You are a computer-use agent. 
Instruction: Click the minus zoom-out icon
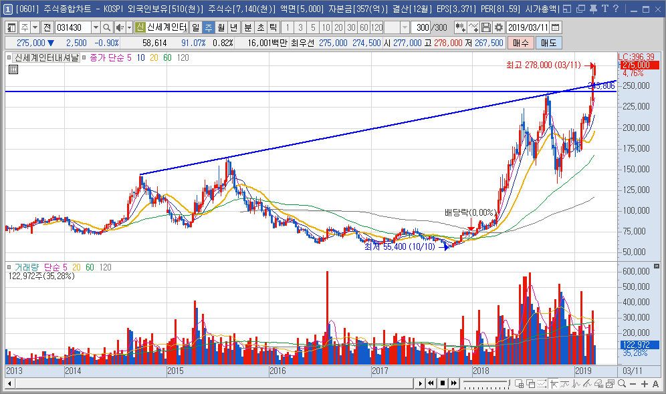click(x=633, y=384)
